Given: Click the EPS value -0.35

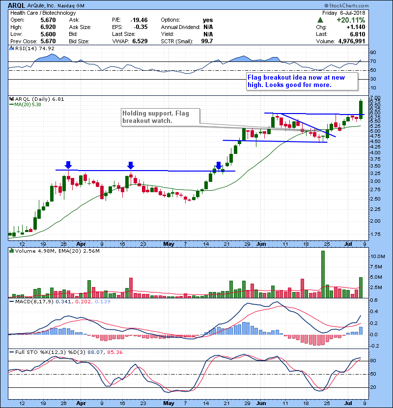Looking at the screenshot, I should point(140,27).
